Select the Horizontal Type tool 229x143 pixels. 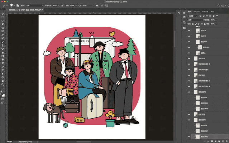tap(3, 70)
